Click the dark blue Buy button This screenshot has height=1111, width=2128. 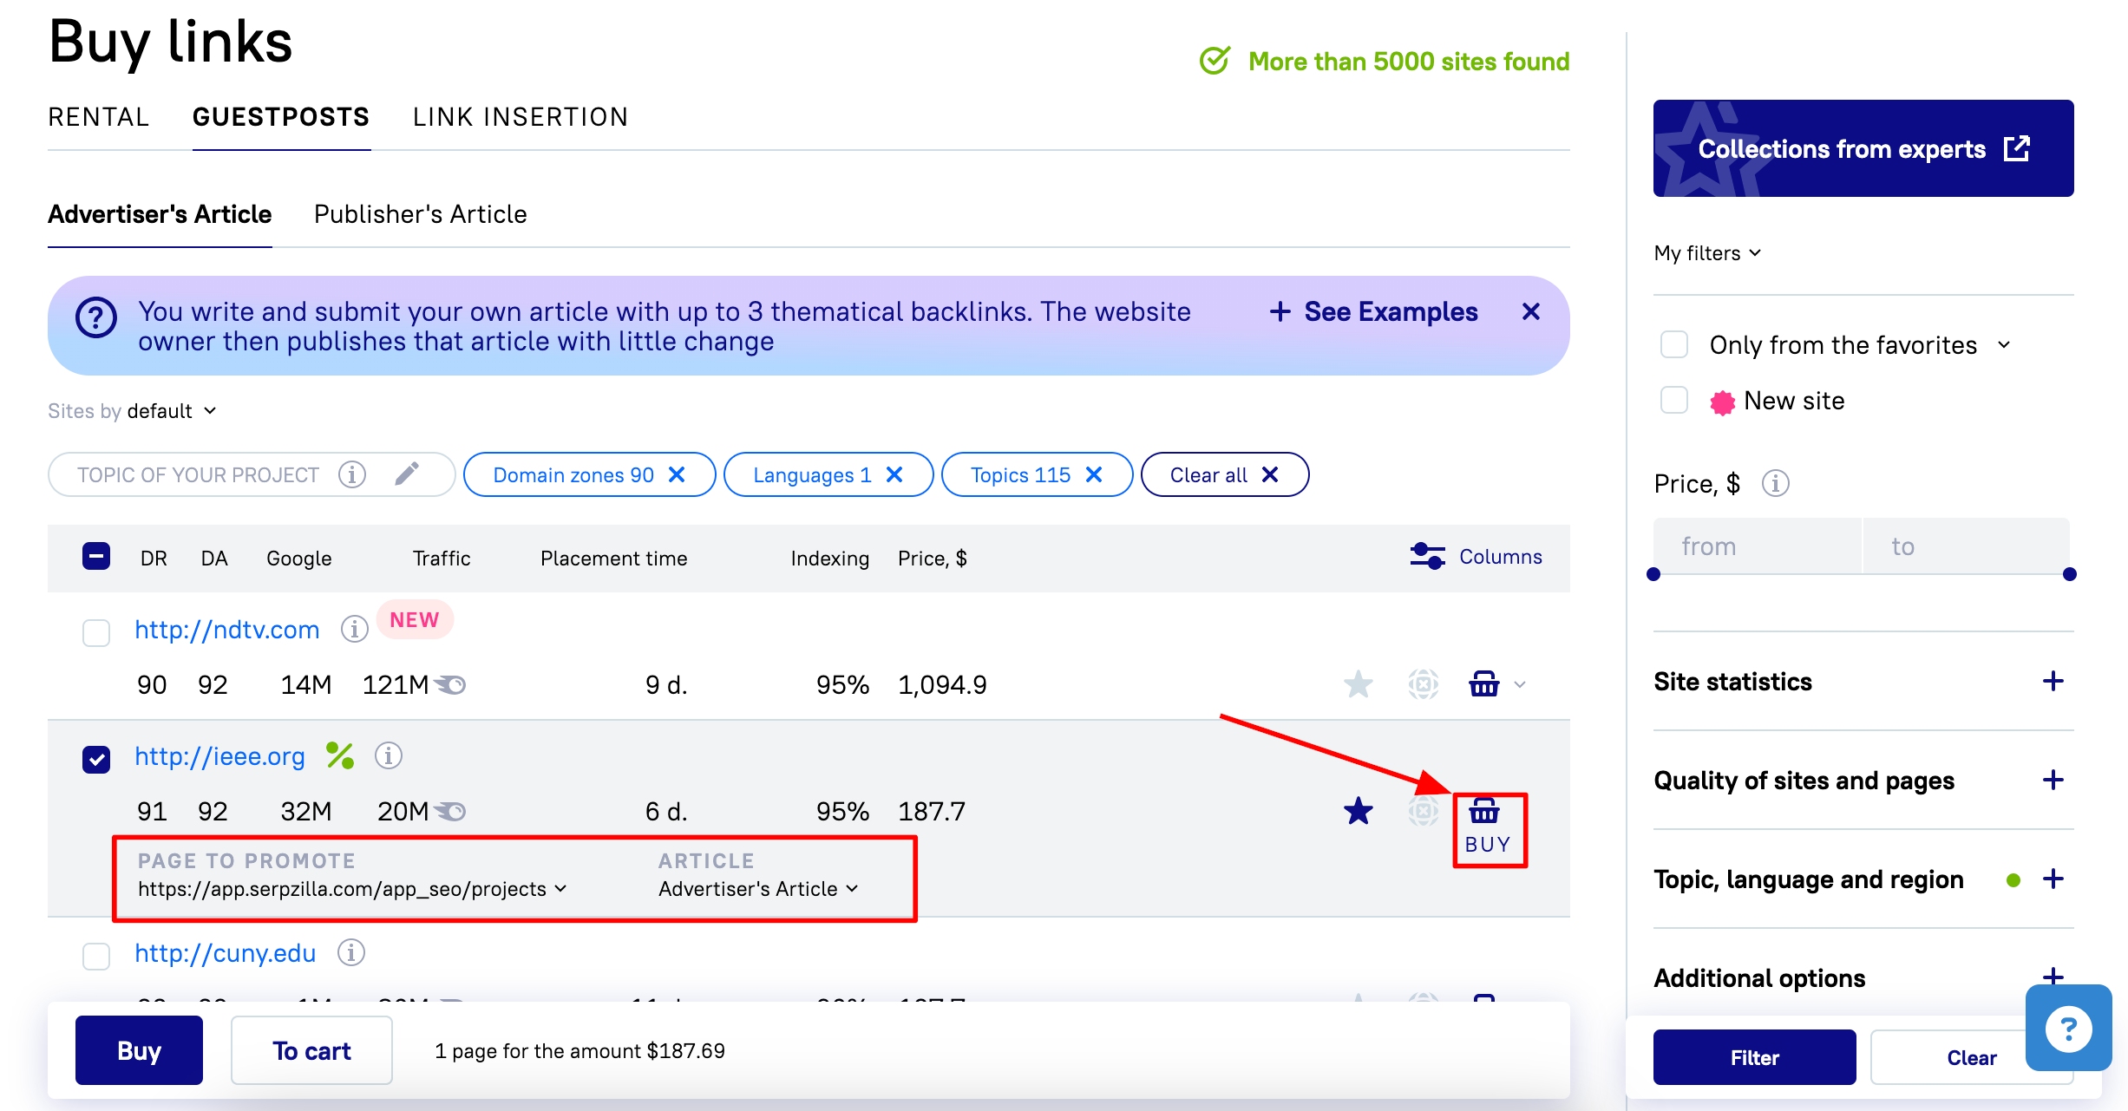coord(139,1050)
